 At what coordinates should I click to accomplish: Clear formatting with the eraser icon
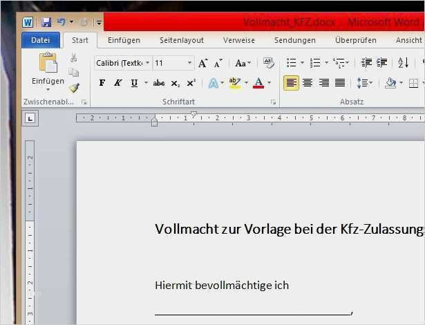click(269, 63)
